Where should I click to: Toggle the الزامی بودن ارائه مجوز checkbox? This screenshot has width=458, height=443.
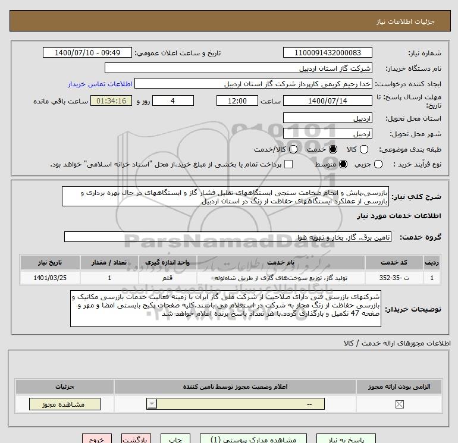click(399, 404)
